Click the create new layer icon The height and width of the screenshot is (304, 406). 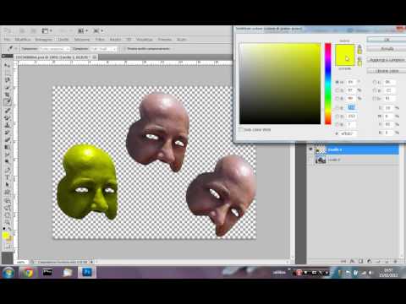(x=387, y=261)
